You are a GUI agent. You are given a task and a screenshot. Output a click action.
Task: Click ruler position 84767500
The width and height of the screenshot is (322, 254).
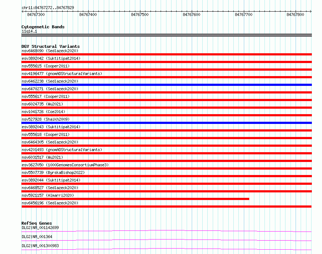point(140,14)
